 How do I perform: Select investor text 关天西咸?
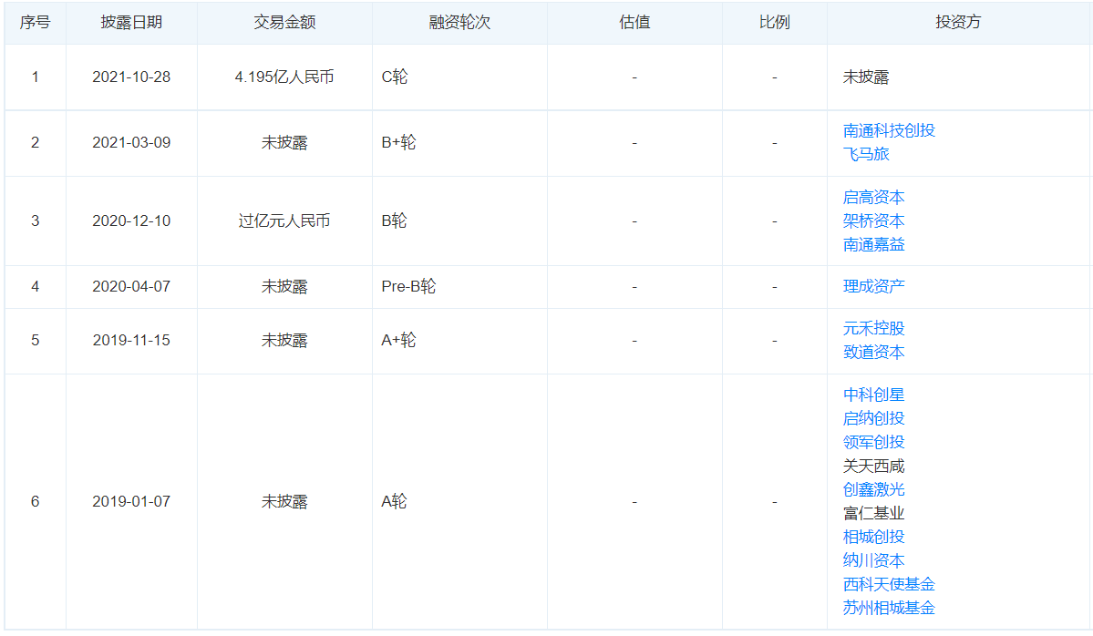coord(873,466)
